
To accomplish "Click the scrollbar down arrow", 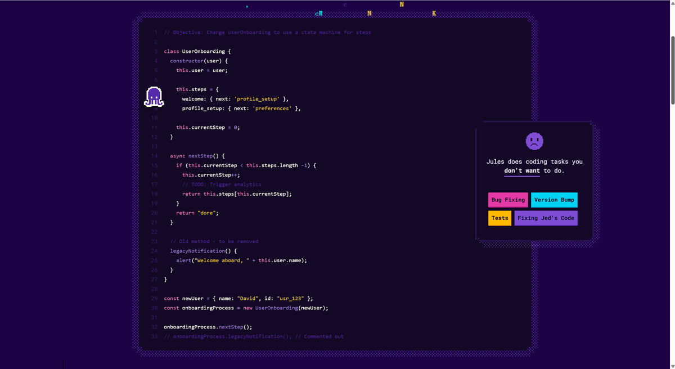I will click(x=672, y=366).
